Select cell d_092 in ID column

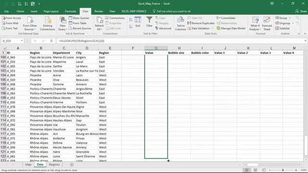point(18,125)
